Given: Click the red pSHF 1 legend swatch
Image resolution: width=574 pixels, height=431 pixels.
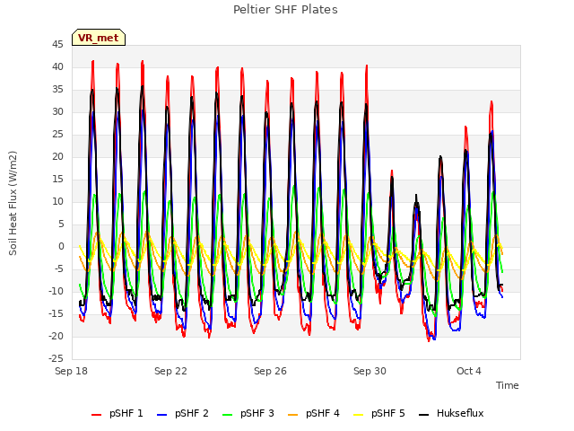Looking at the screenshot, I should [96, 415].
